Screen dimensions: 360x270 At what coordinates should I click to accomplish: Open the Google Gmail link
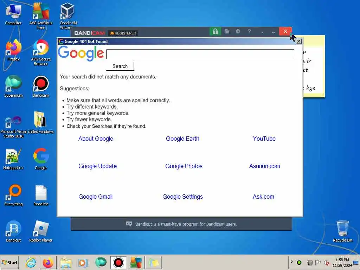tap(96, 197)
